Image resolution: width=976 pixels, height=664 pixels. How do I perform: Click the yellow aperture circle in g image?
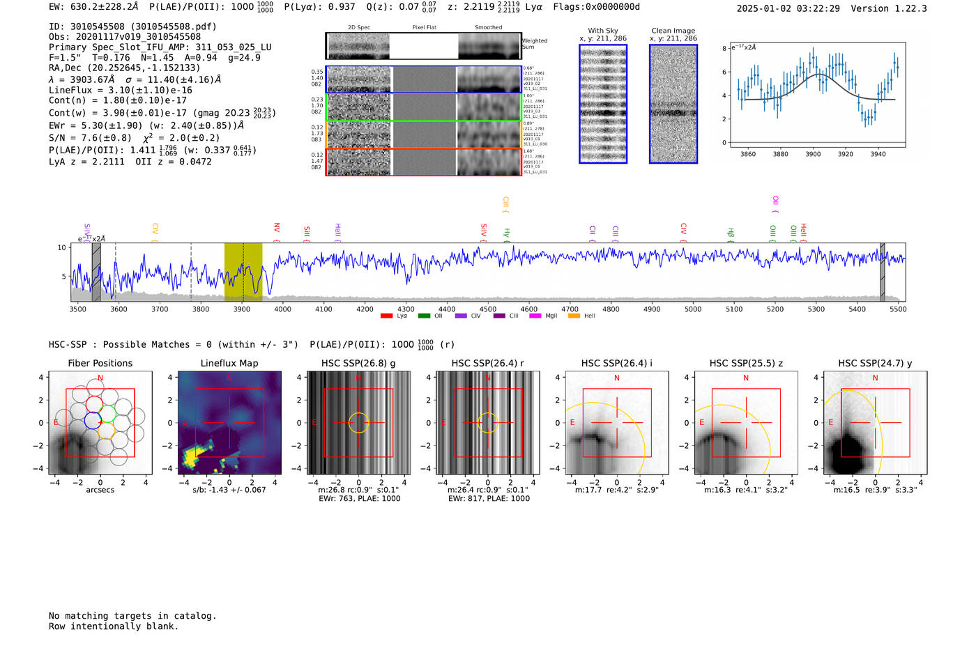[358, 423]
